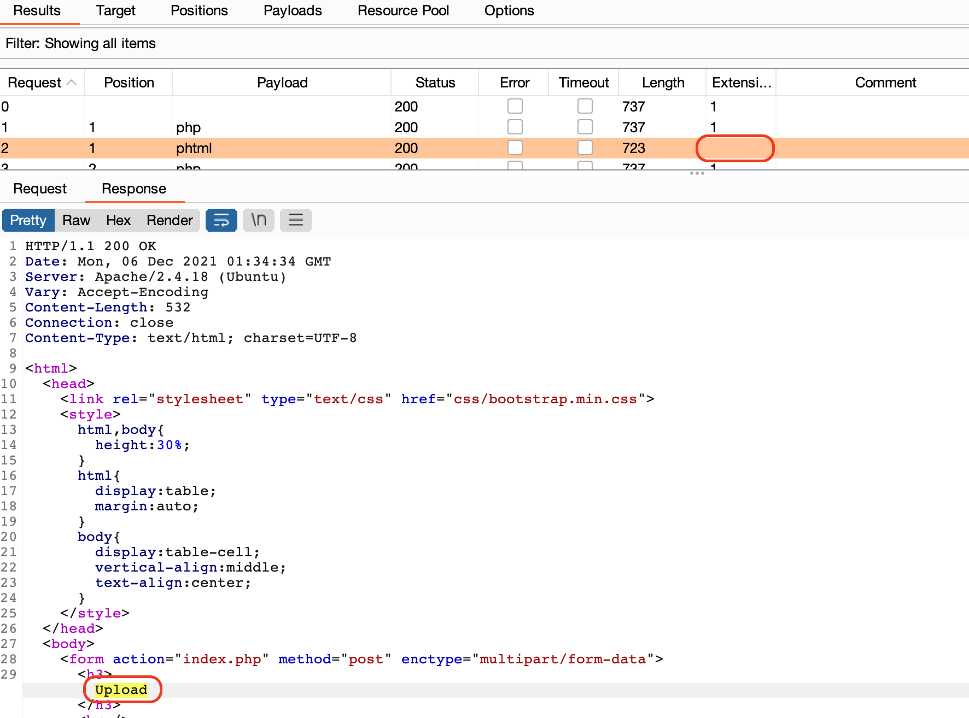Open the Target tab
Screen dimensions: 969x718
coord(116,11)
